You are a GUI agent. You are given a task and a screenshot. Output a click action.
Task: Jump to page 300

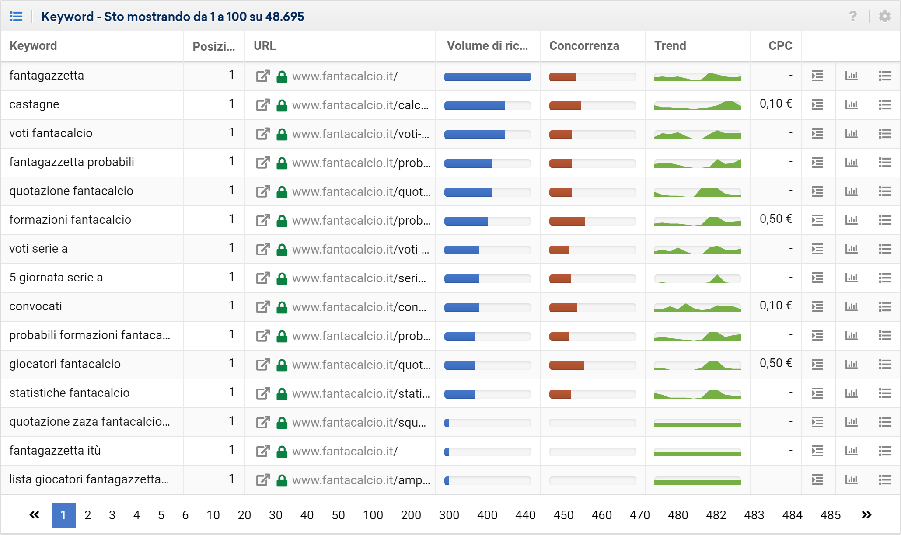[449, 515]
